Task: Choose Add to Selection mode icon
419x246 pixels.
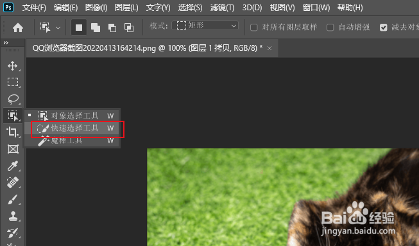Action: (x=96, y=28)
